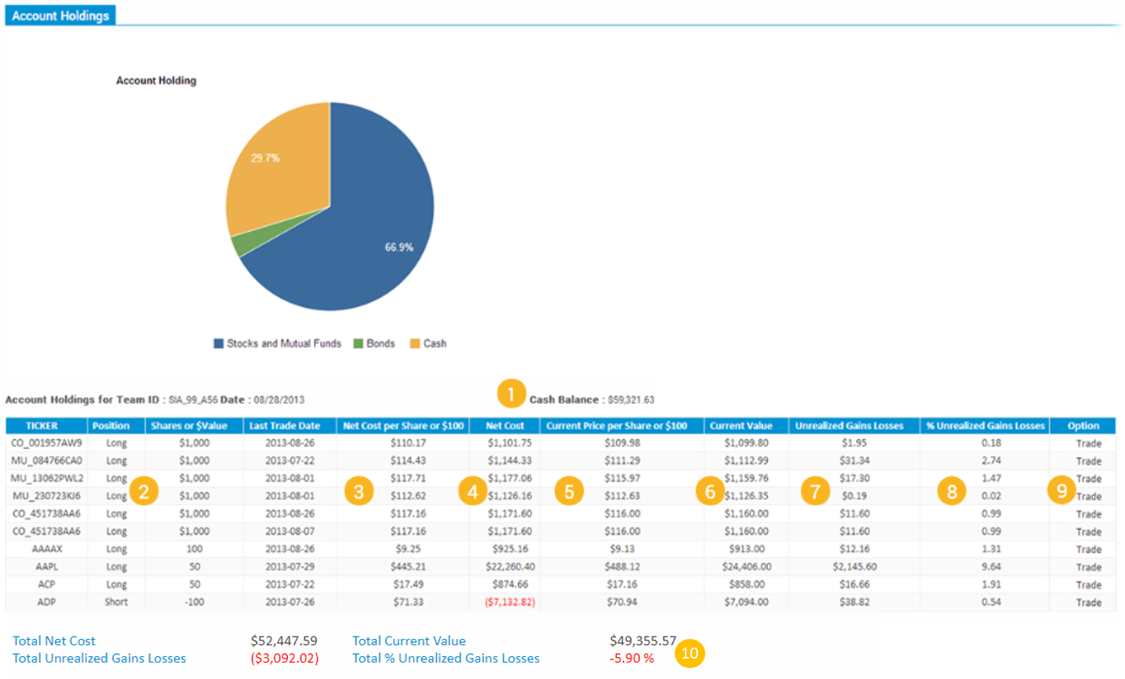Image resolution: width=1125 pixels, height=679 pixels.
Task: Sort by % Unrealized Gains Losses header
Action: pyautogui.click(x=985, y=425)
